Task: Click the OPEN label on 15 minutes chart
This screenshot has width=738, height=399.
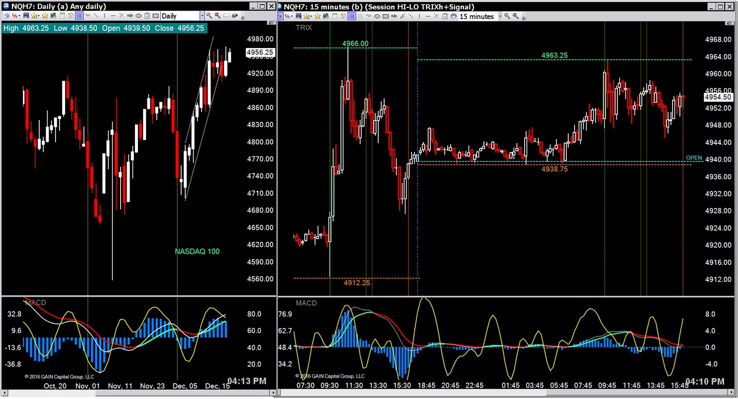Action: pos(694,158)
